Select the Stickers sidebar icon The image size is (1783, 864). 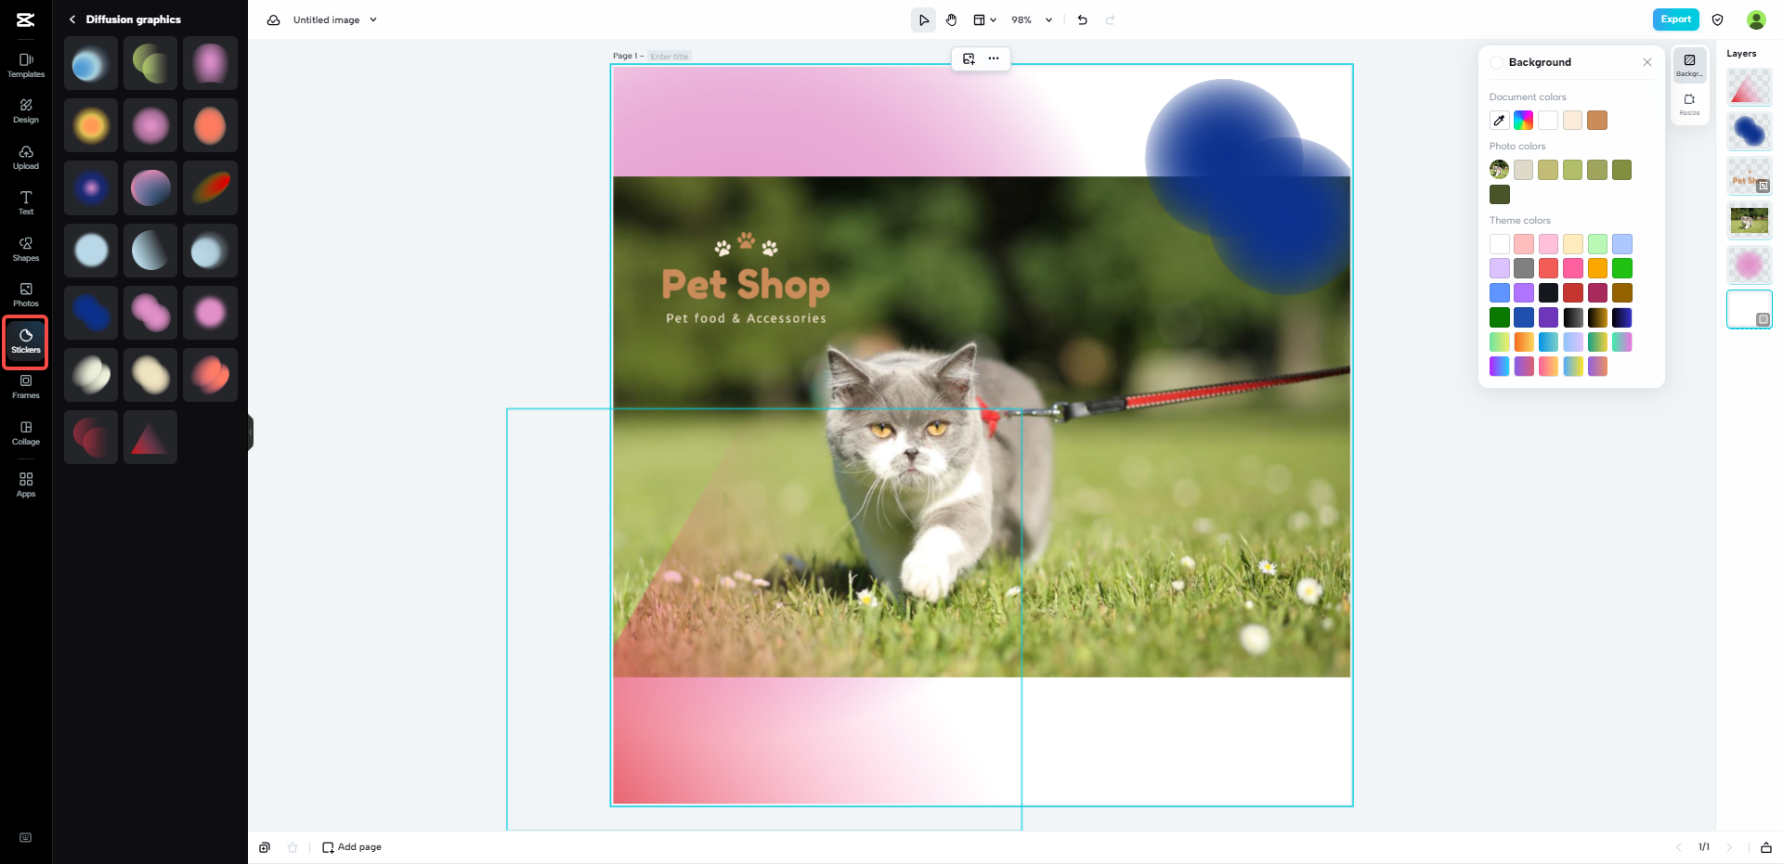pos(26,342)
